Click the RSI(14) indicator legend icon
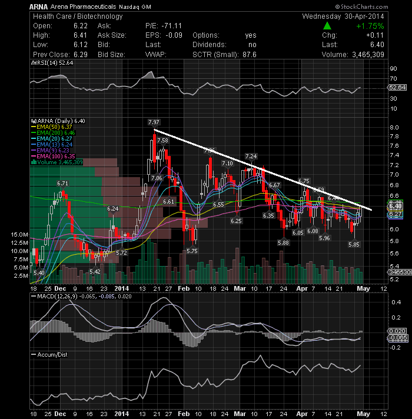The height and width of the screenshot is (419, 412). [34, 63]
